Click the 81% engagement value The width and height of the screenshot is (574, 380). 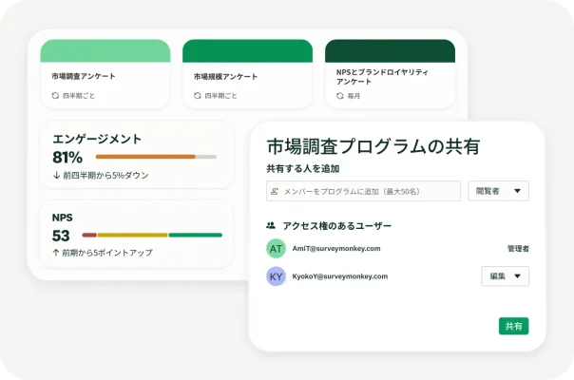pyautogui.click(x=67, y=158)
